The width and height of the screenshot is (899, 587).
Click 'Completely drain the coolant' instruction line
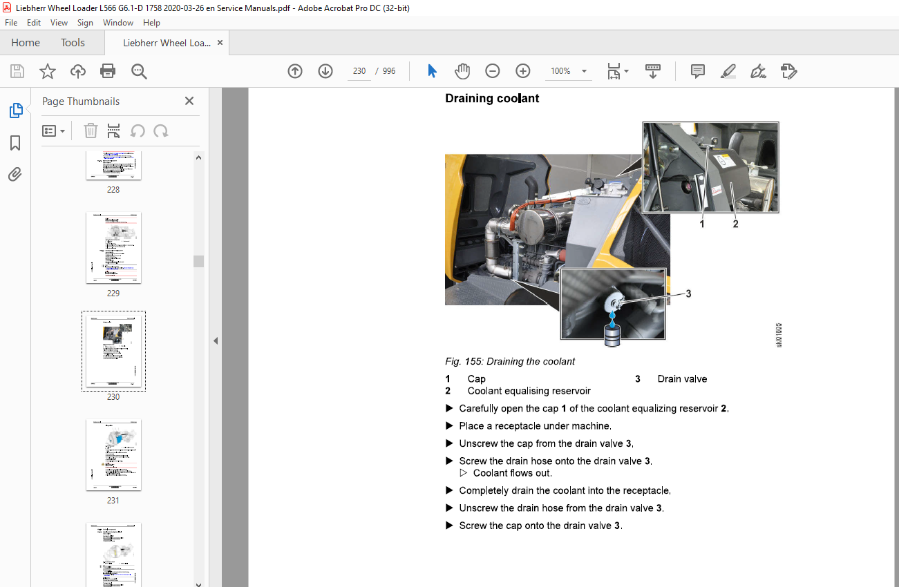click(565, 490)
